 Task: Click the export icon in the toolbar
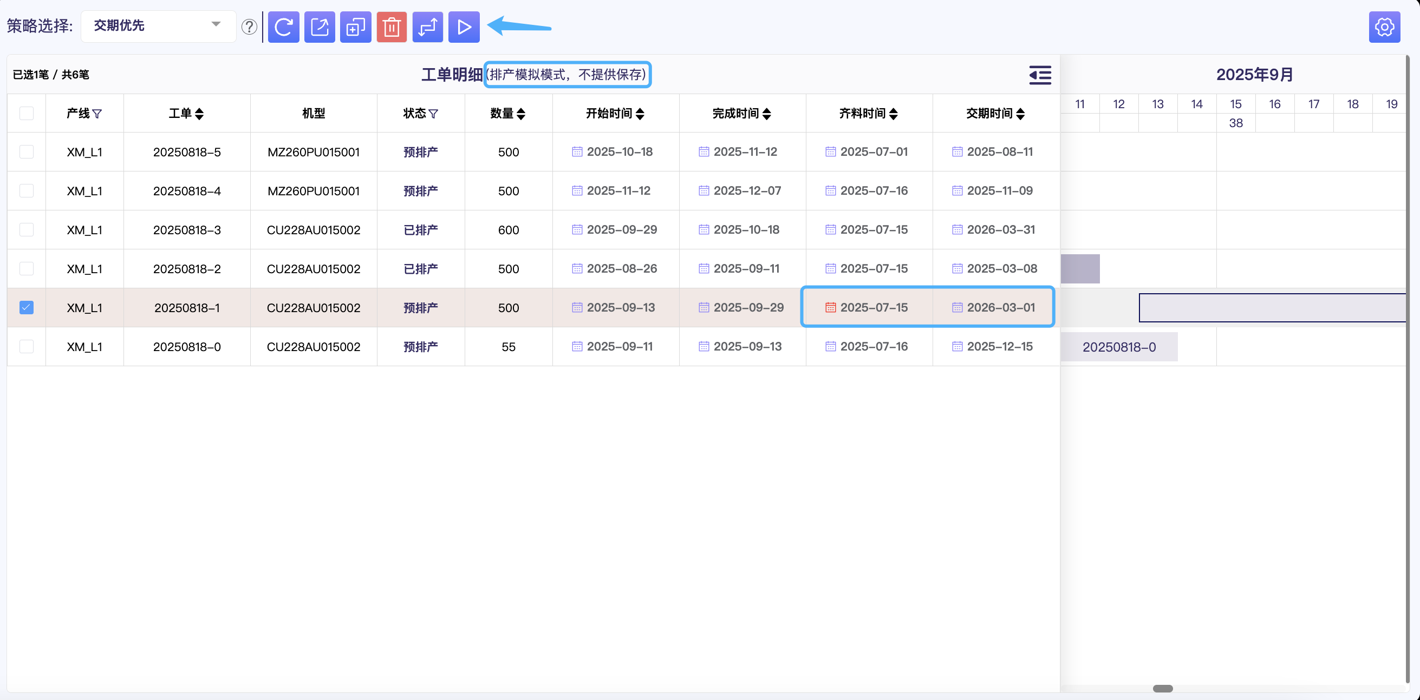pos(320,27)
